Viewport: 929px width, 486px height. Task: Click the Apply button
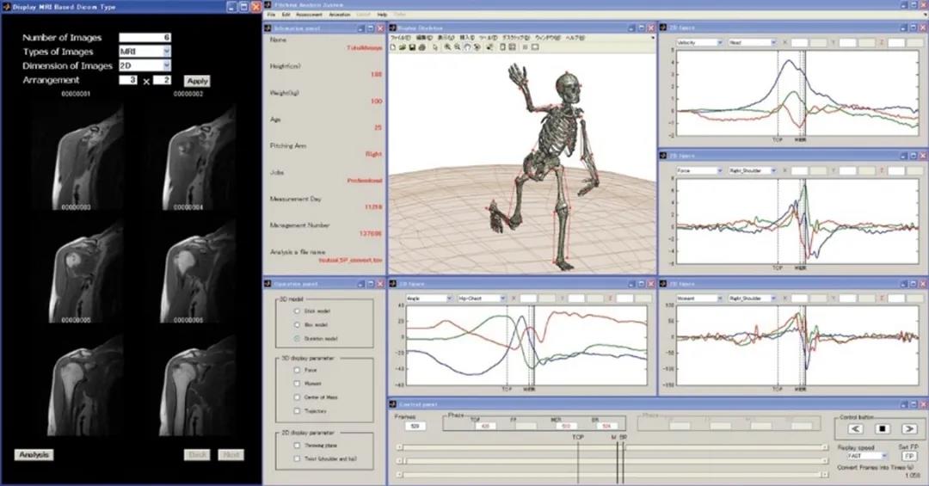(197, 81)
